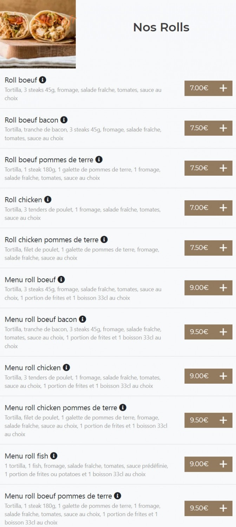Add Roll chicken 7.00€ to order

click(x=209, y=208)
